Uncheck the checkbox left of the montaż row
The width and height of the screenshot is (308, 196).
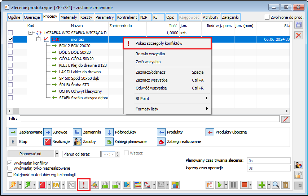[10, 39]
